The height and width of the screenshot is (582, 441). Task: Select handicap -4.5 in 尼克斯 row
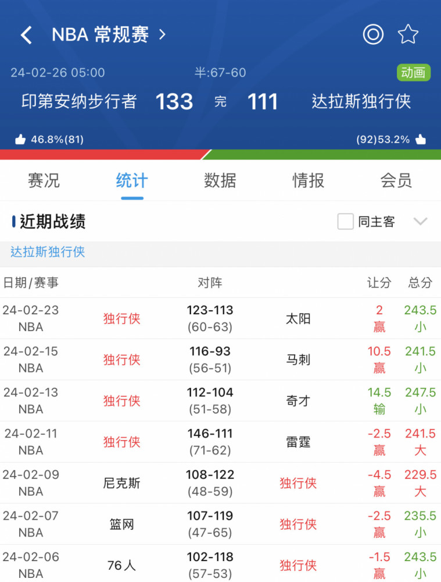[379, 475]
